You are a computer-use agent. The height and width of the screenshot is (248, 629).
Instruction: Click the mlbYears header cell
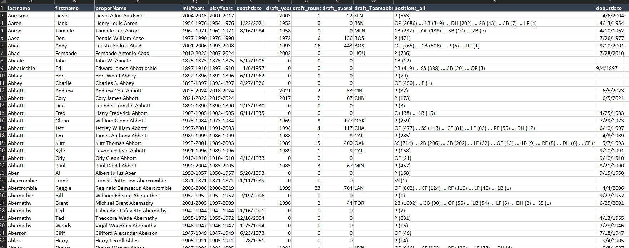pyautogui.click(x=194, y=8)
